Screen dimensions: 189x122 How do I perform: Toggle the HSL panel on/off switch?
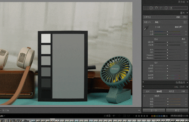tap(143, 87)
